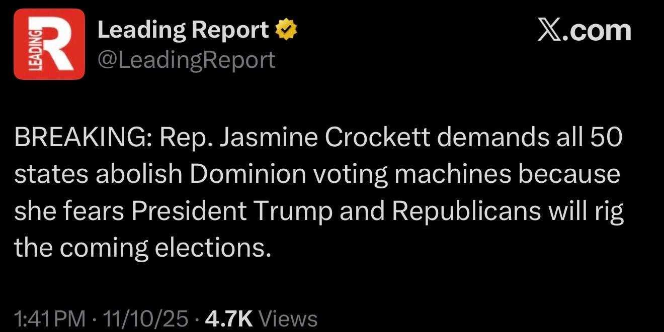Click the gold verified badge
This screenshot has height=332, width=664.
click(x=286, y=32)
